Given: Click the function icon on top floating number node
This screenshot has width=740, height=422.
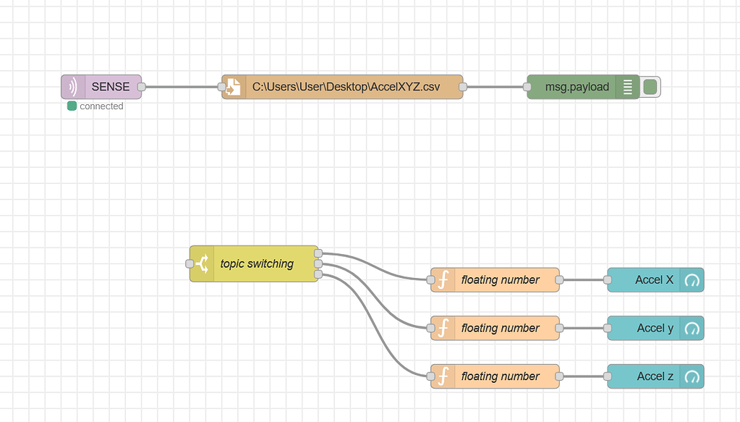Looking at the screenshot, I should pyautogui.click(x=442, y=280).
